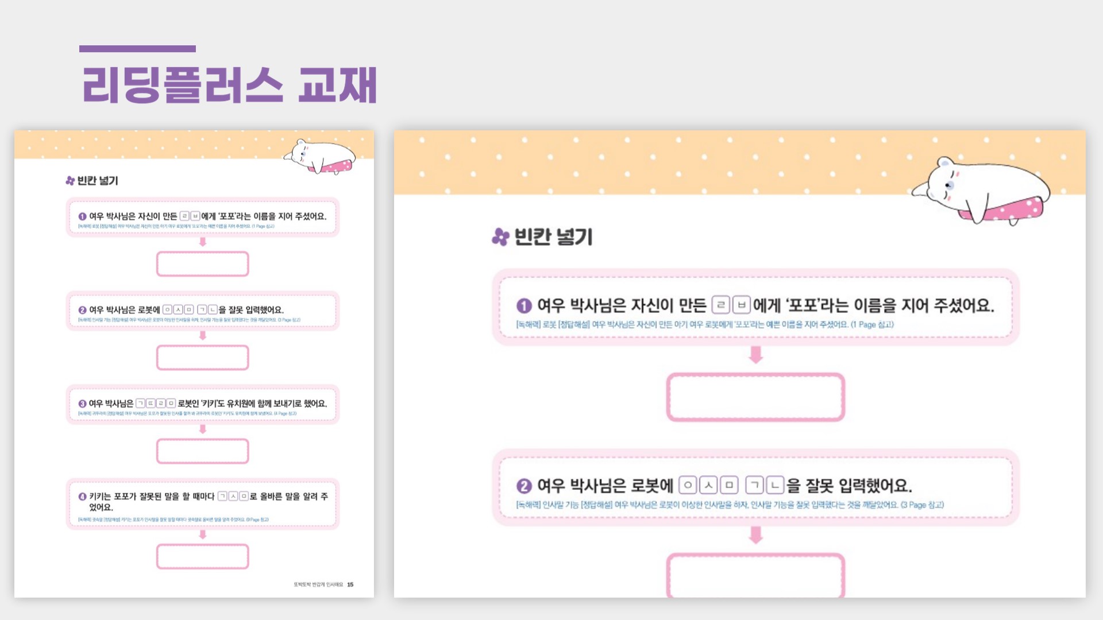Click the answer box under question 3 on left page
Viewport: 1103px width, 620px height.
point(202,451)
